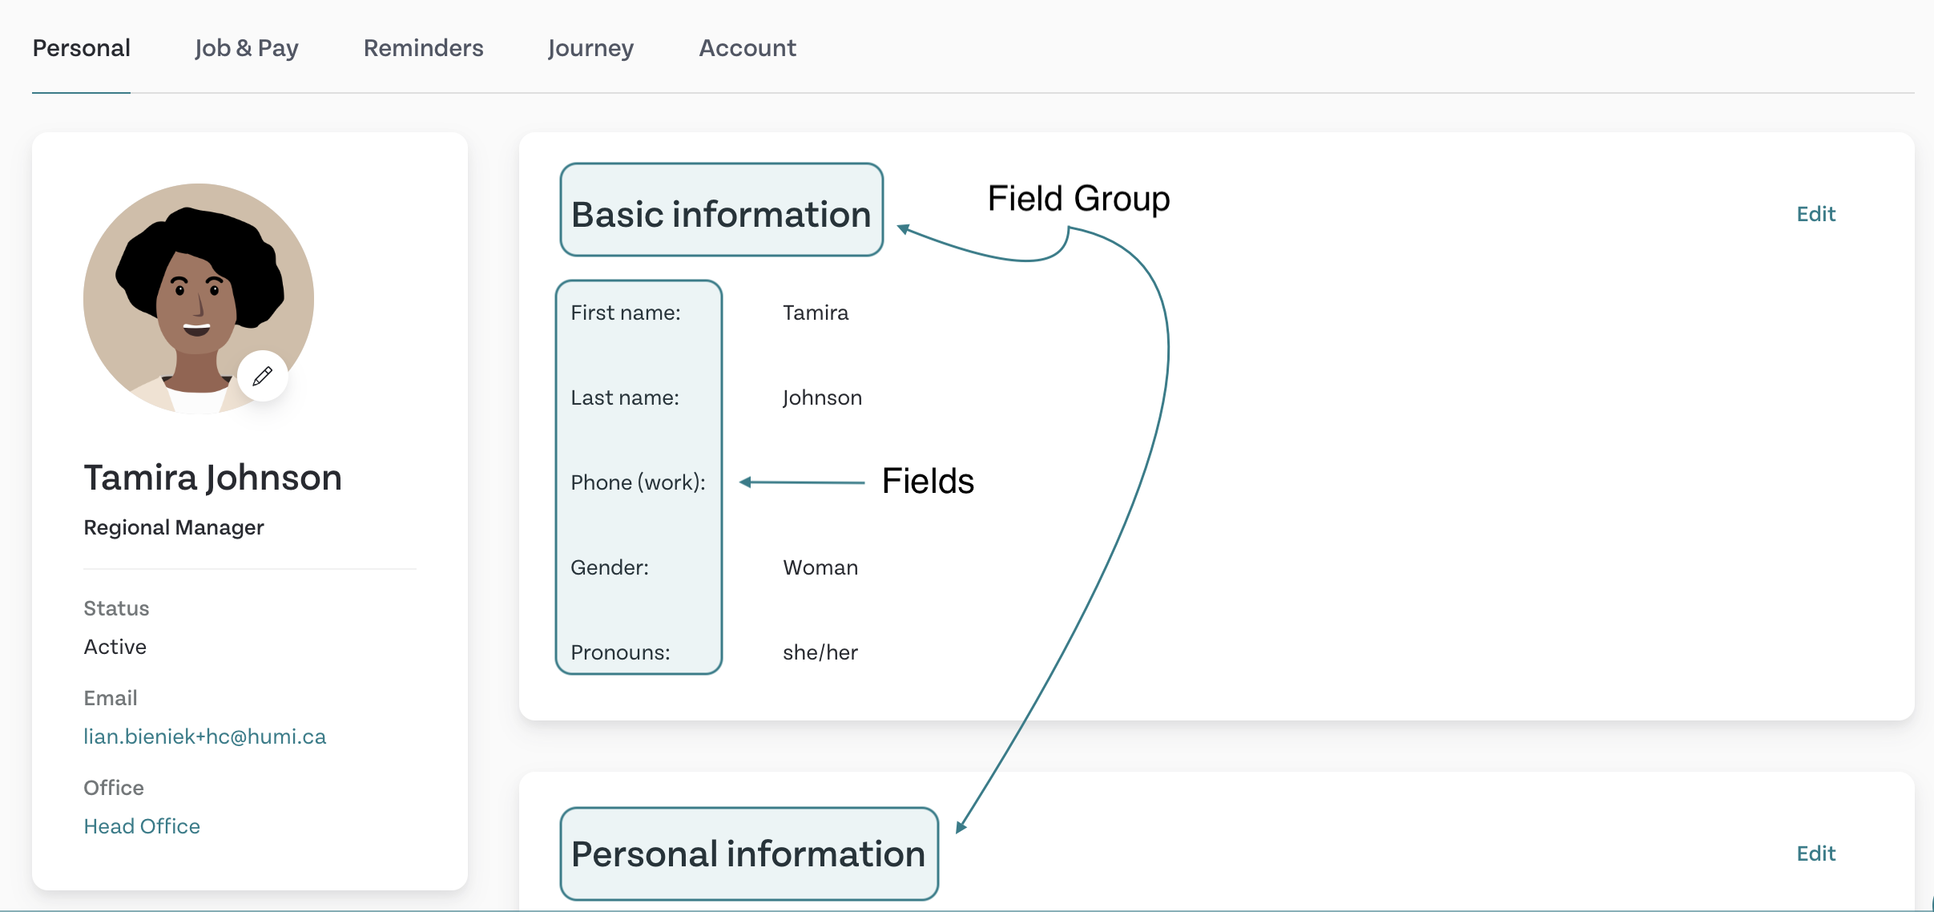Click the Last name value Johnson
This screenshot has width=1934, height=912.
tap(822, 397)
